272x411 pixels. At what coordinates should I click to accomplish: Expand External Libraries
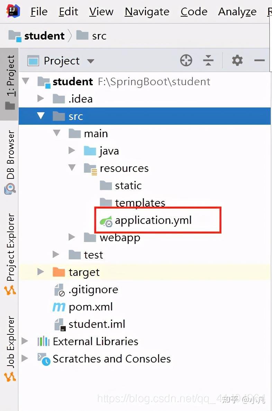pyautogui.click(x=24, y=341)
